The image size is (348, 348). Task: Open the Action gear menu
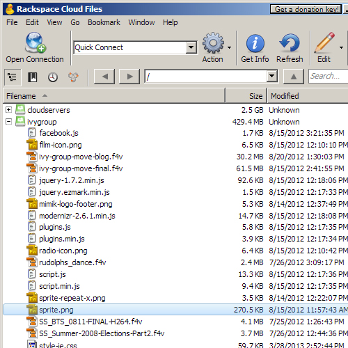coord(213,43)
